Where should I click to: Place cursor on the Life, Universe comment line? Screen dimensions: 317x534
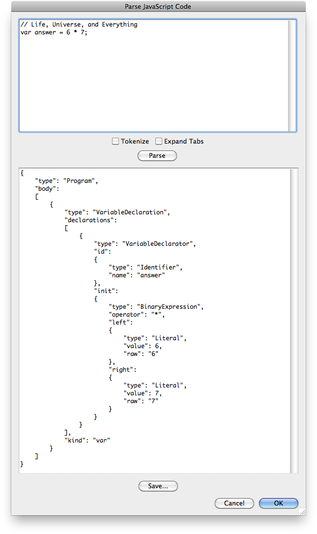coord(79,25)
